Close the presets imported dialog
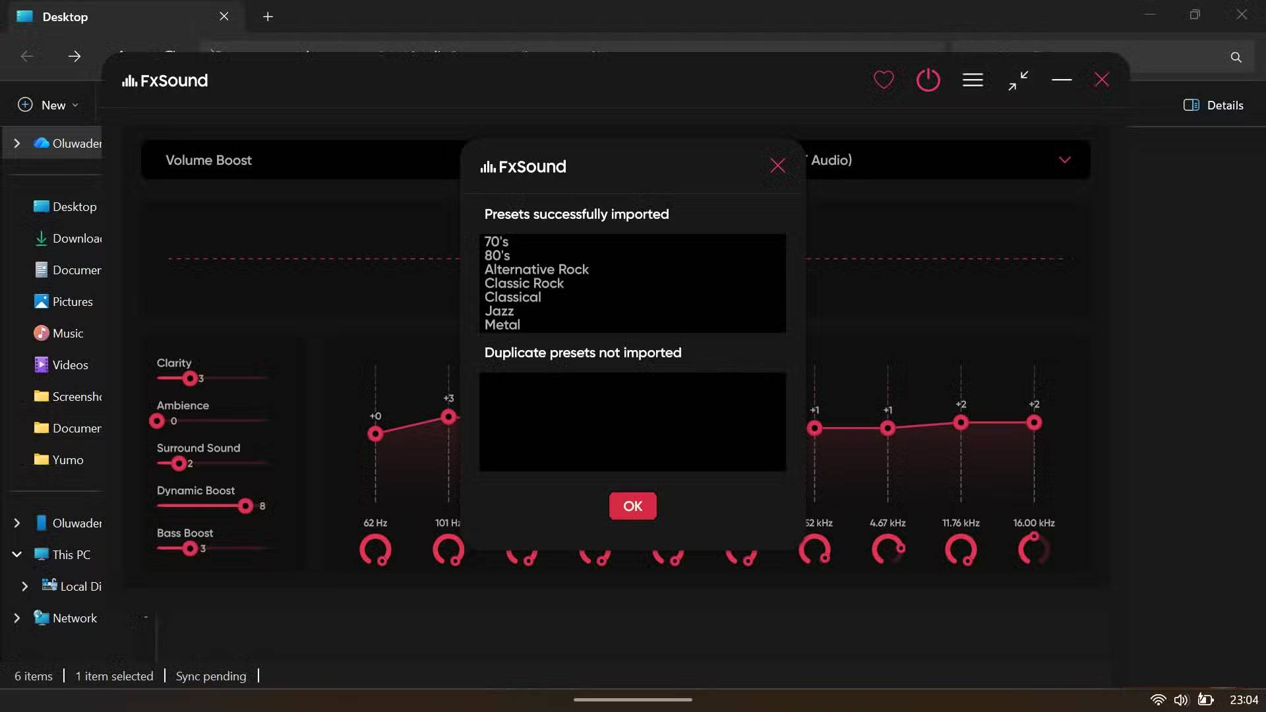 pos(777,166)
